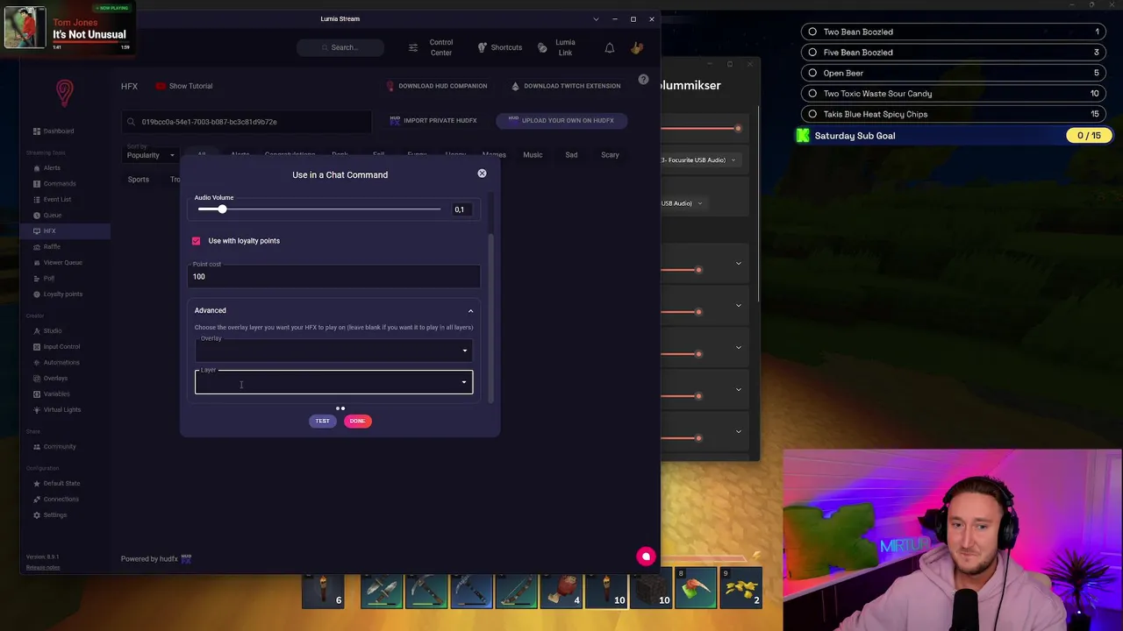This screenshot has width=1123, height=631.
Task: Select the Open Beer radio option
Action: click(812, 73)
